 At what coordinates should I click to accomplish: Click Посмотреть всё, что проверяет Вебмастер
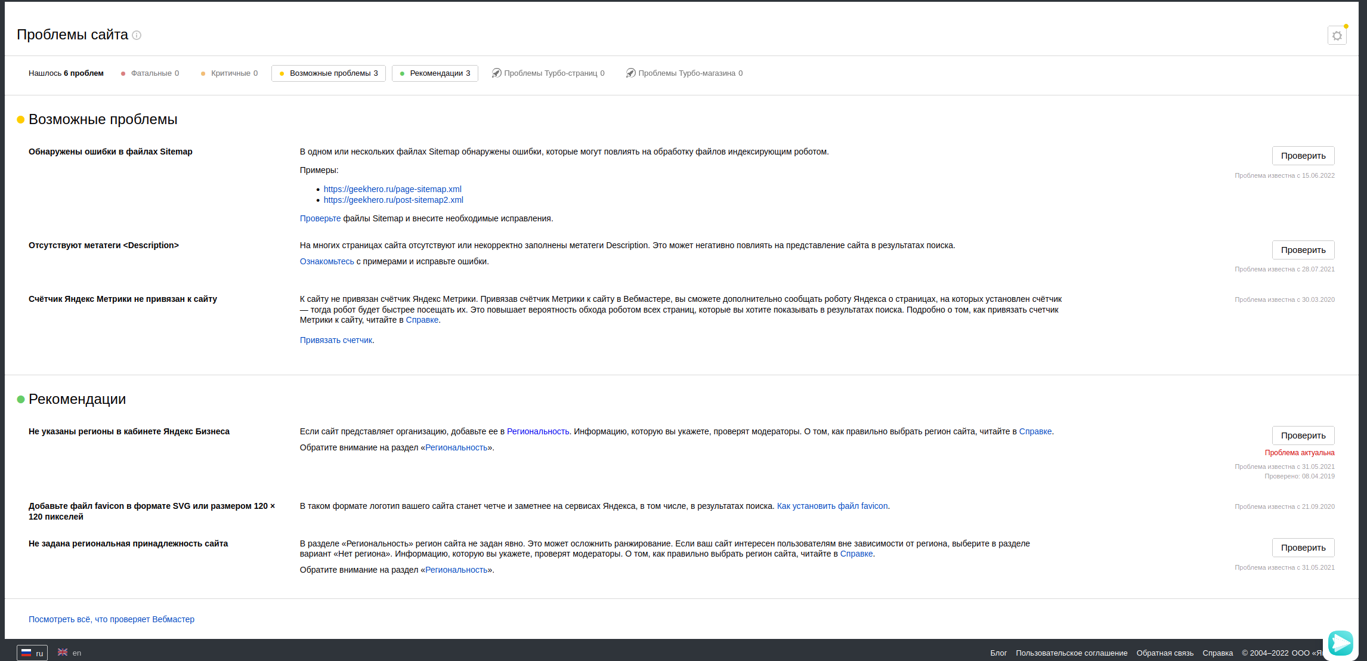[x=112, y=619]
